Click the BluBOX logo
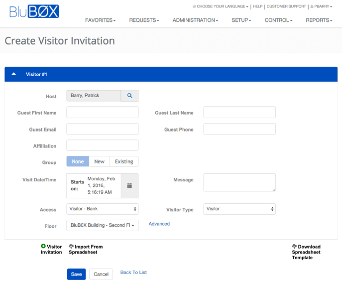 tap(34, 11)
